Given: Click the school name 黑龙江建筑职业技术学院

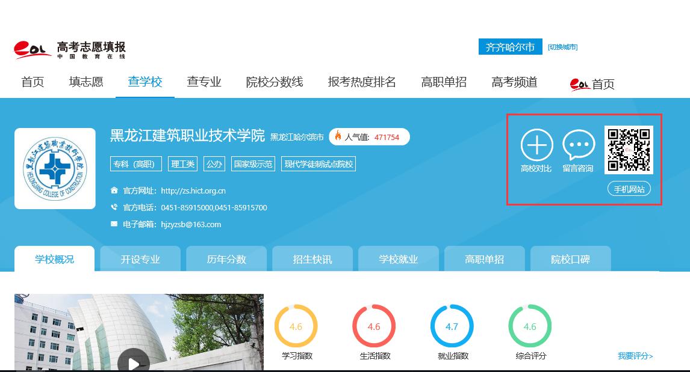Looking at the screenshot, I should pos(187,136).
